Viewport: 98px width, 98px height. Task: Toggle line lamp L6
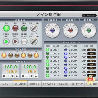(36, 55)
